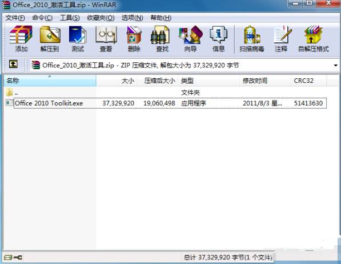
Task: Sort by 压缩后大小 column header
Action: [157, 81]
